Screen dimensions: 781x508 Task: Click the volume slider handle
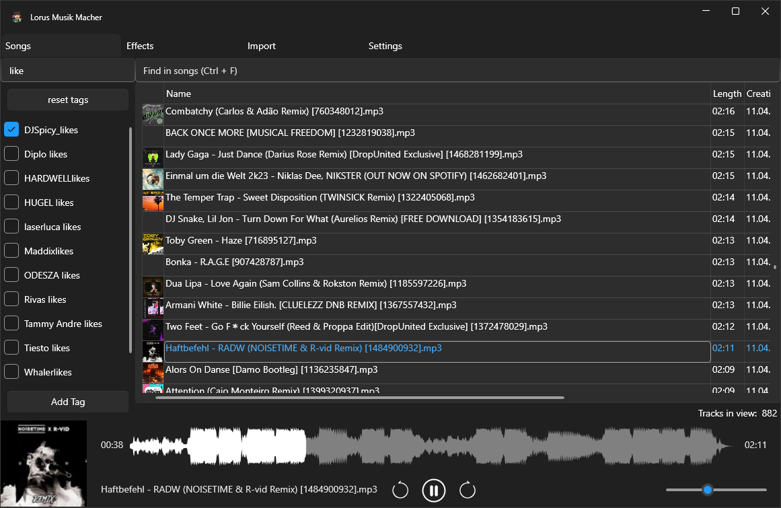(707, 490)
